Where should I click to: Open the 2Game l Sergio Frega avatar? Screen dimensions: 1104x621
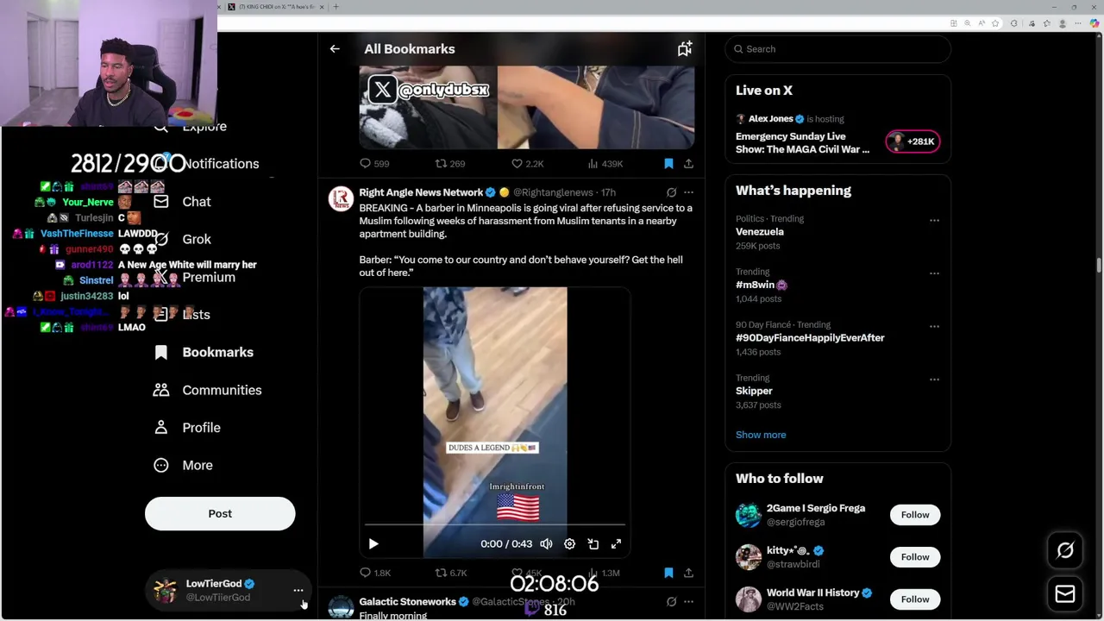[748, 515]
